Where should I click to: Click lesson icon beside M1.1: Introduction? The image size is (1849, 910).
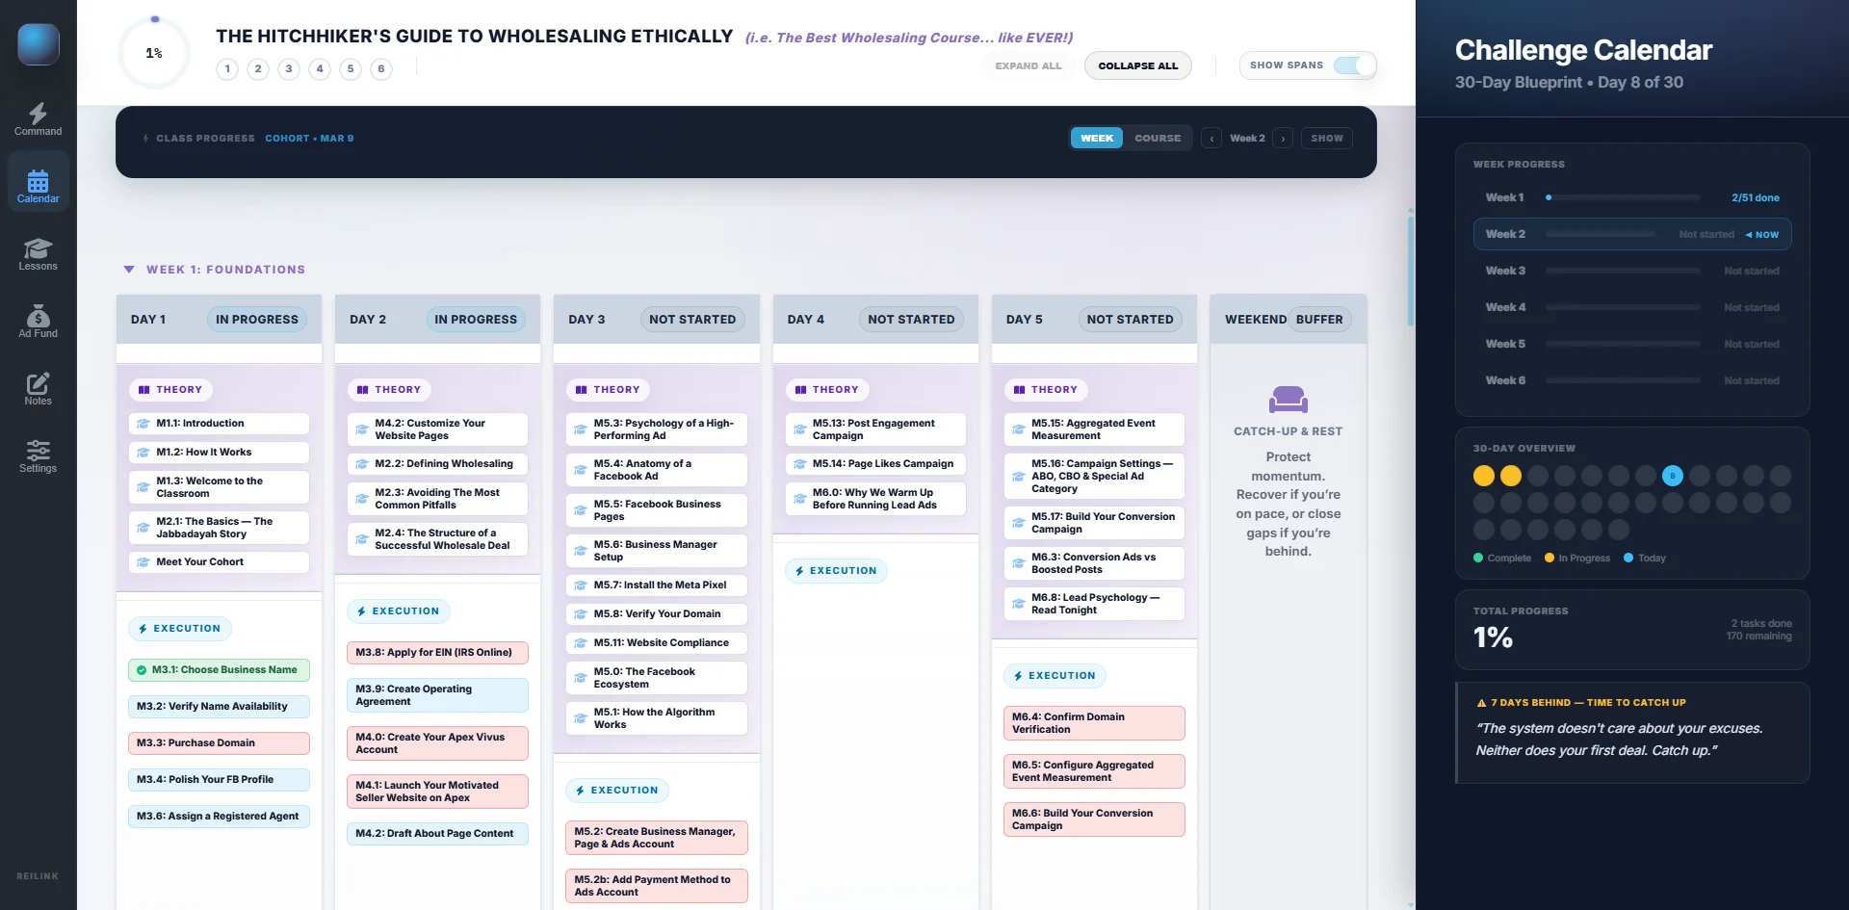143,424
